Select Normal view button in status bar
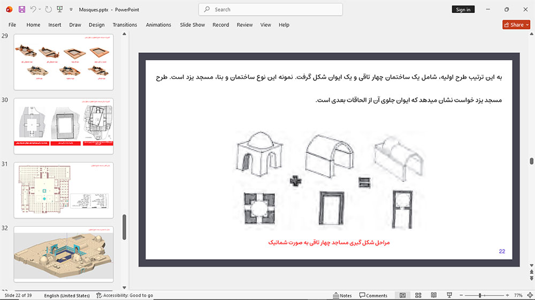This screenshot has height=300, width=535. [403, 295]
